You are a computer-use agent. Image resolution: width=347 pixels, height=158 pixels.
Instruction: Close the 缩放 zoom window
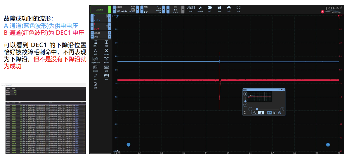click(284, 90)
